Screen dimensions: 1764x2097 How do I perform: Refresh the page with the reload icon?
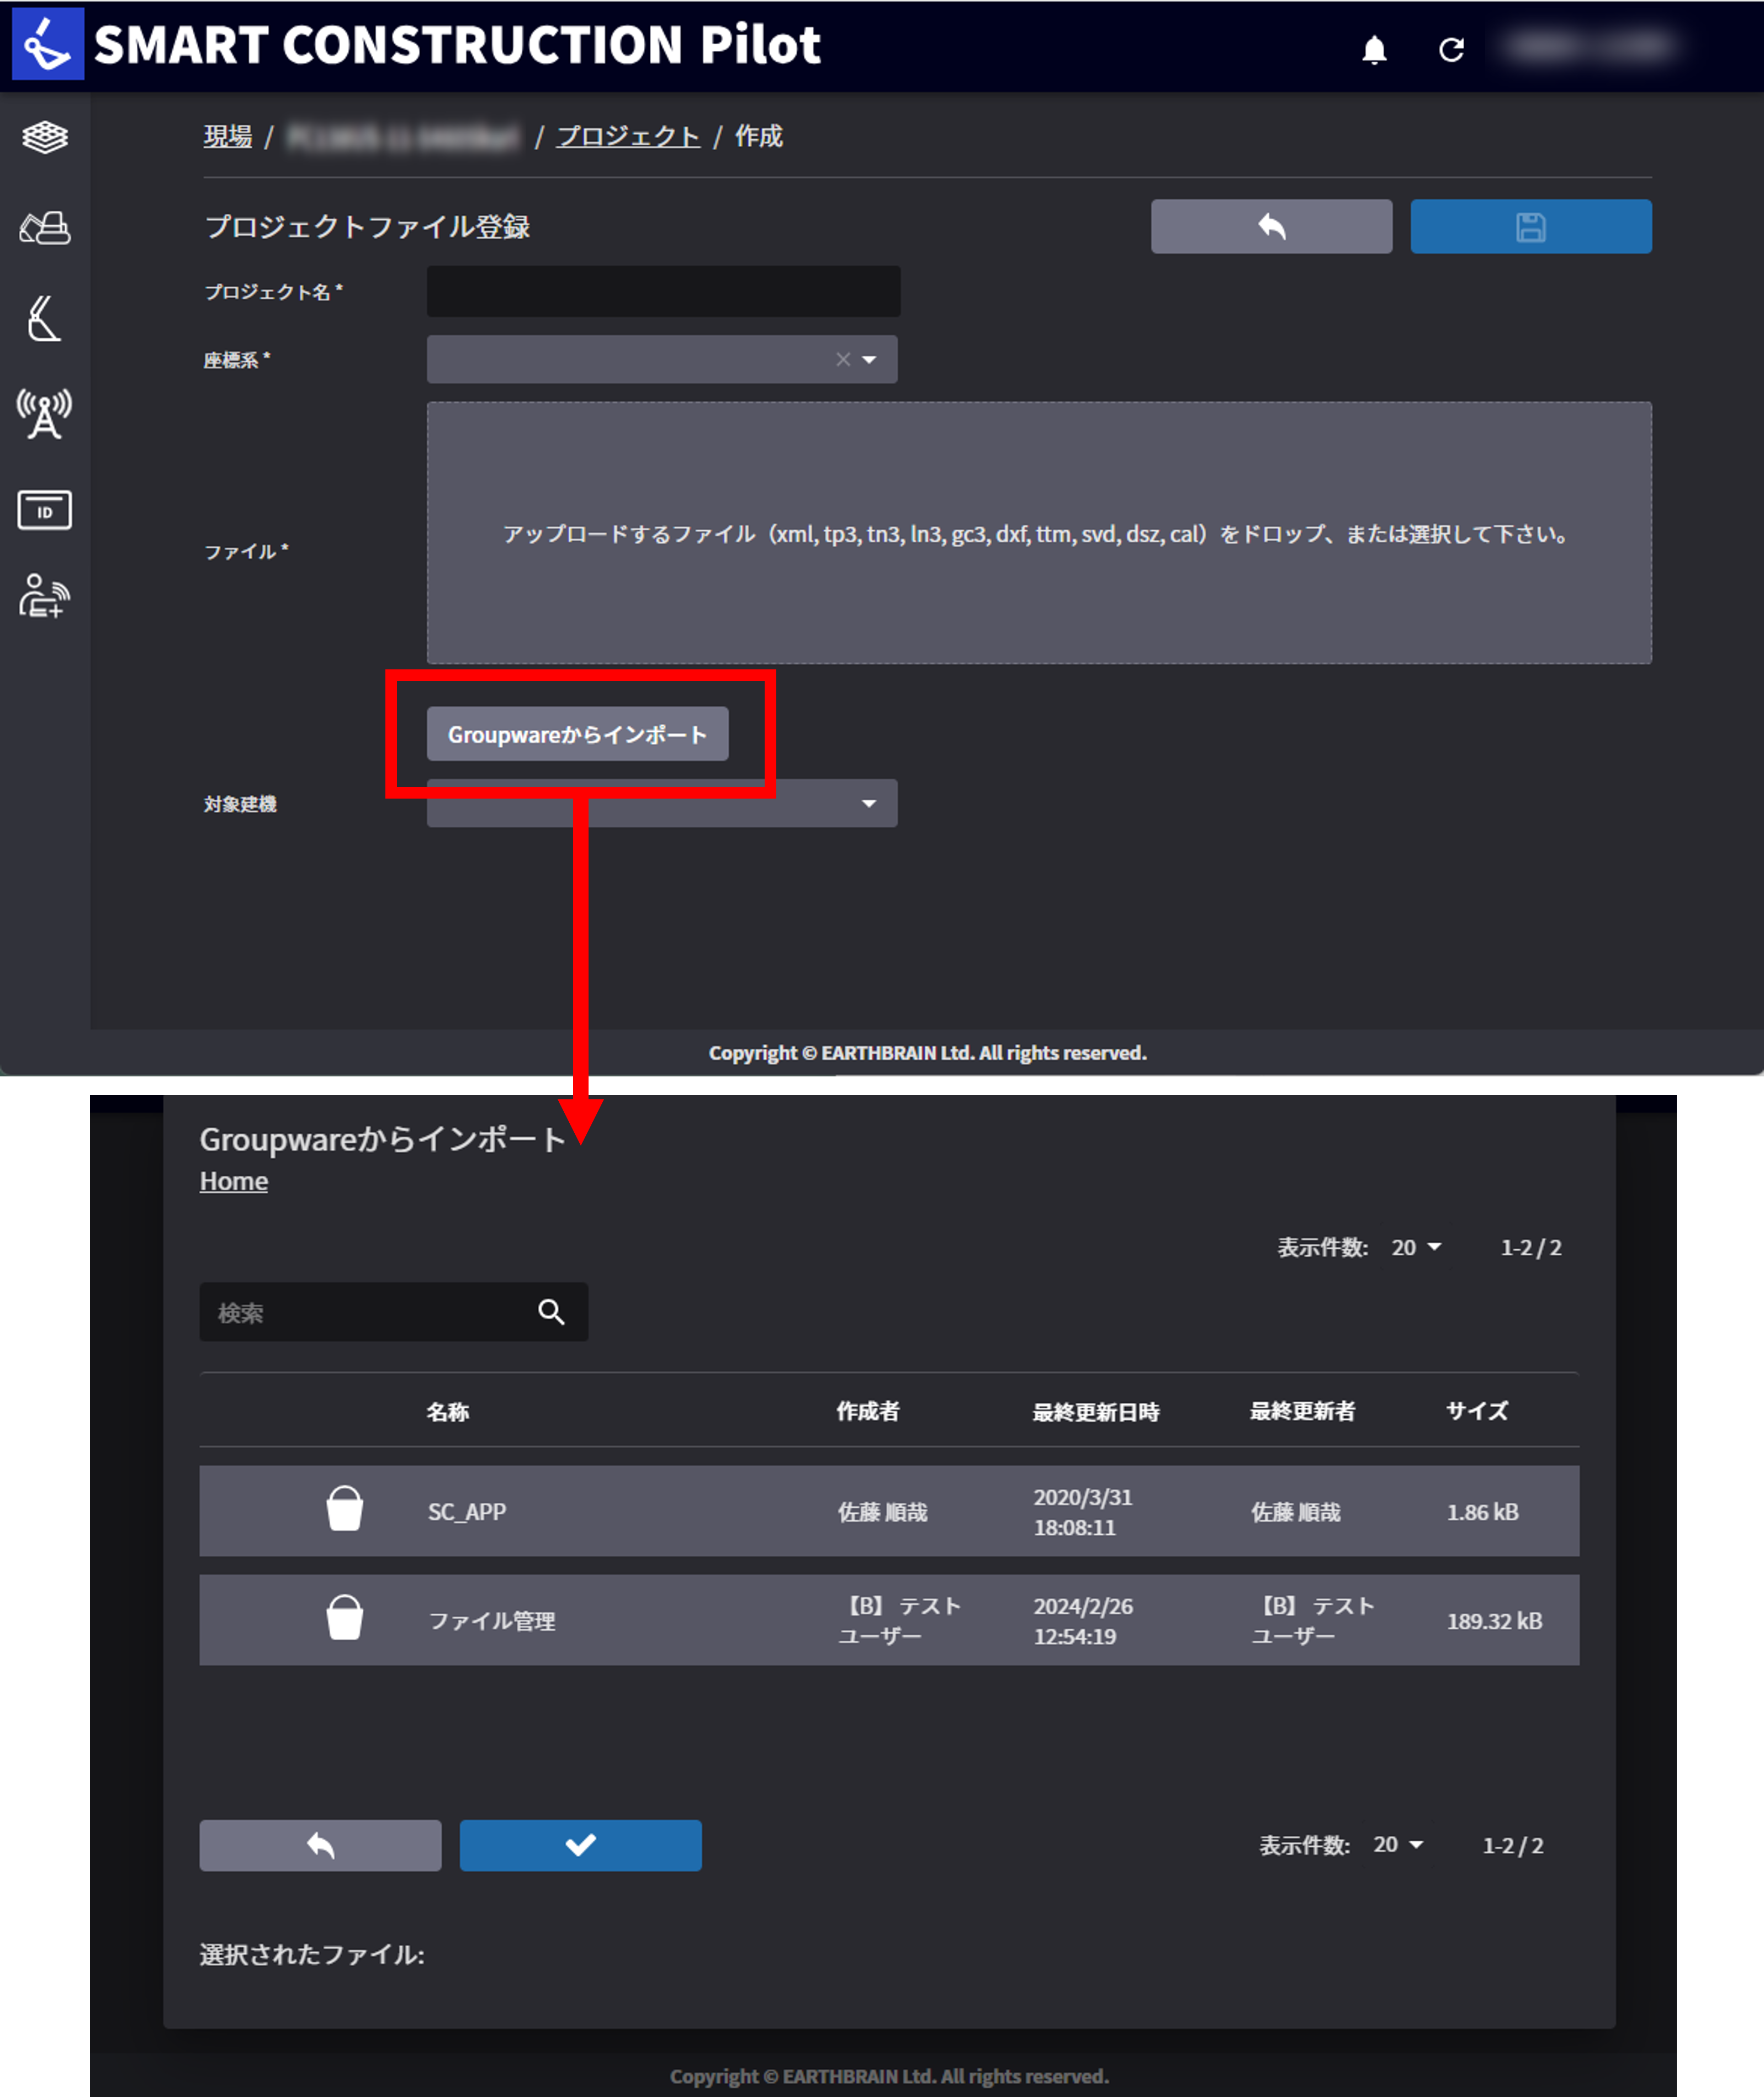click(x=1452, y=48)
